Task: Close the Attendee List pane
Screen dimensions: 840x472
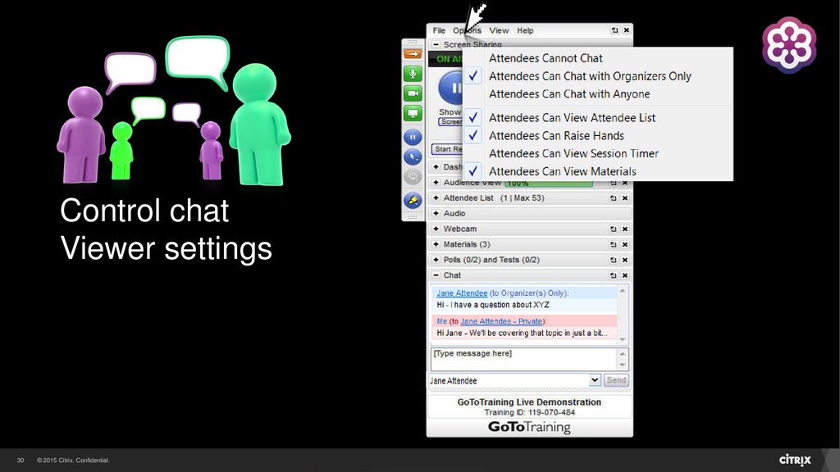Action: click(x=624, y=198)
